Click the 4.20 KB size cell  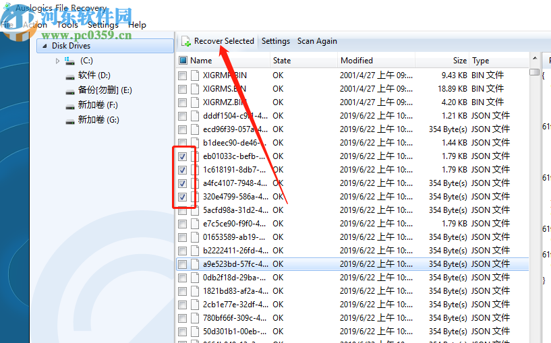coord(455,102)
